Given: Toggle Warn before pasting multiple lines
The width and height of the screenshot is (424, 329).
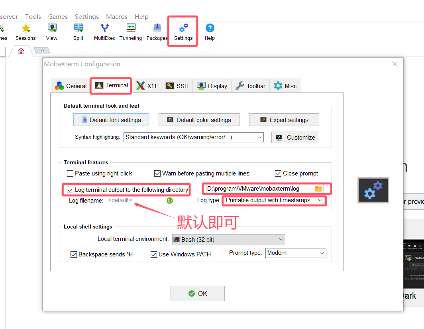Looking at the screenshot, I should (x=157, y=173).
